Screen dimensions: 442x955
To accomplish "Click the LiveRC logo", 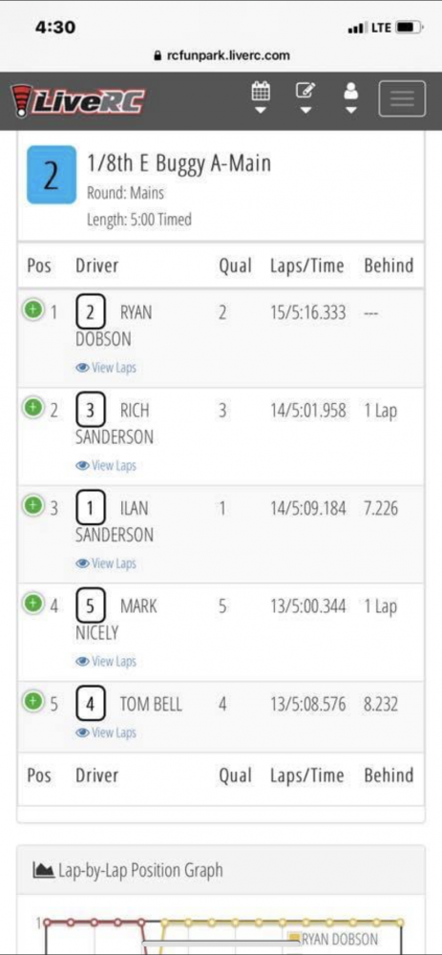I will pyautogui.click(x=77, y=101).
